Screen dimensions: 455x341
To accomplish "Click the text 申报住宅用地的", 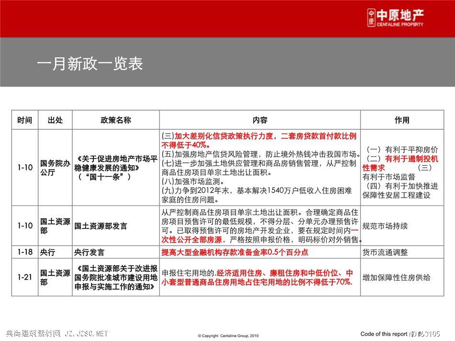I will (188, 273).
